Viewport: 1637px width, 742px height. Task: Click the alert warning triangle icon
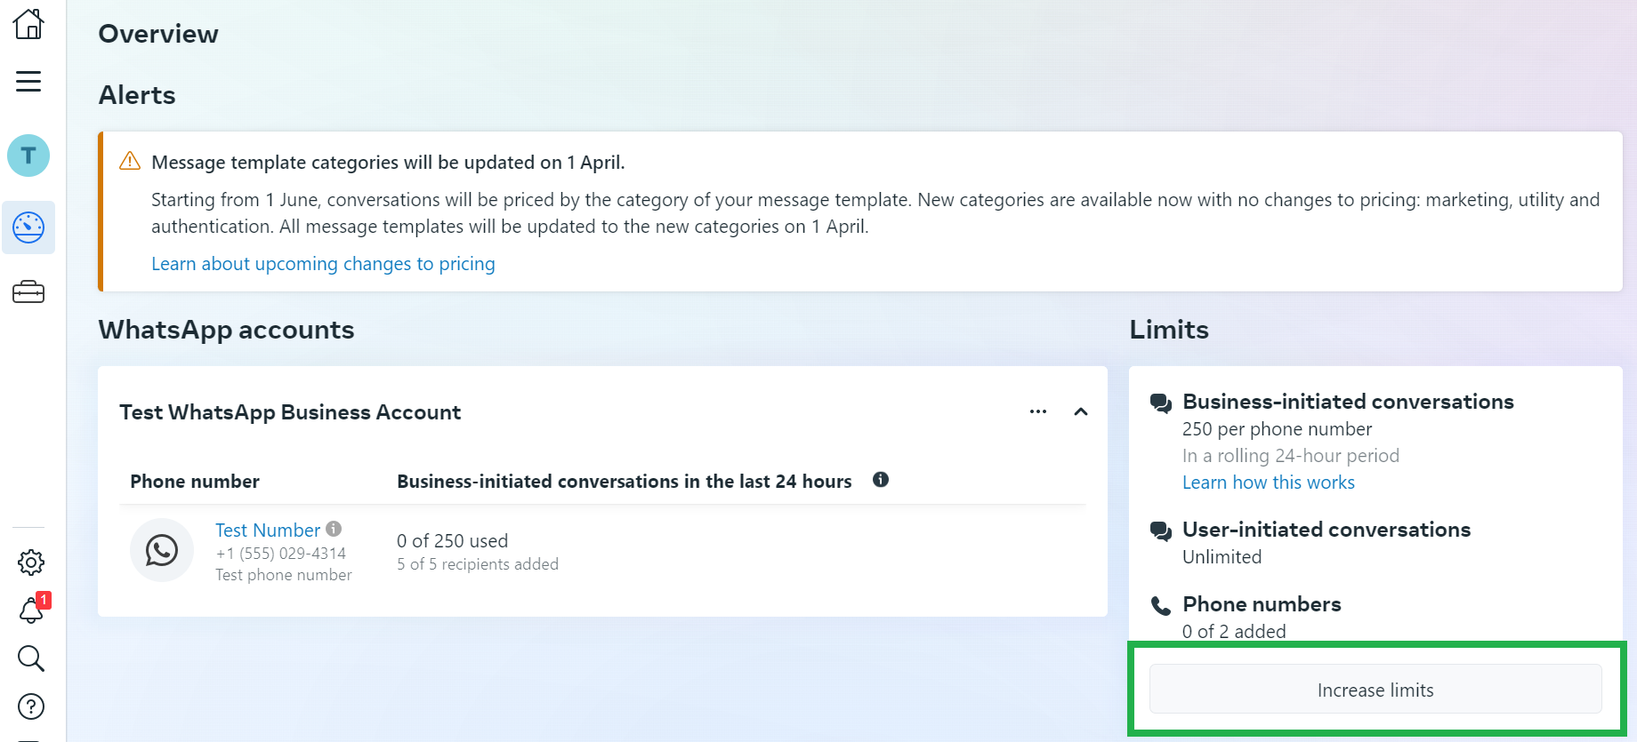point(130,161)
